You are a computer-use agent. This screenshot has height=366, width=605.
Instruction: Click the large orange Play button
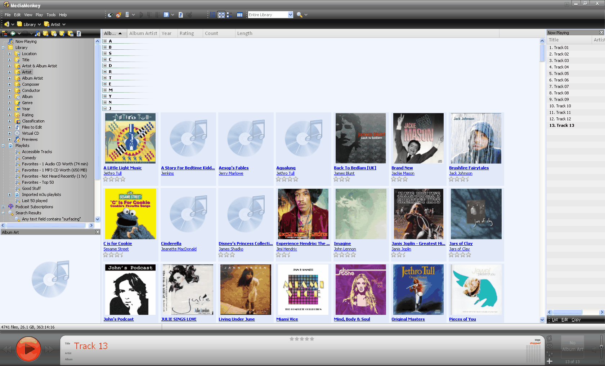coord(28,349)
